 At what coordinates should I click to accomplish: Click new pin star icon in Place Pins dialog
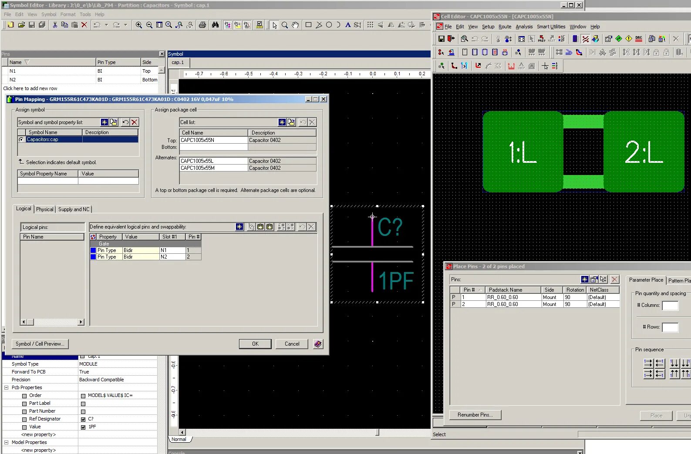[x=585, y=279]
